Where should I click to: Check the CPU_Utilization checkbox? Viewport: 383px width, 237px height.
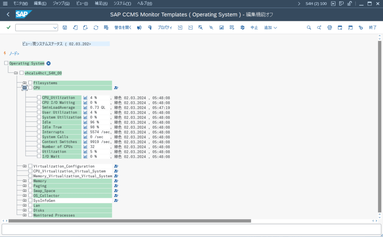pos(39,98)
